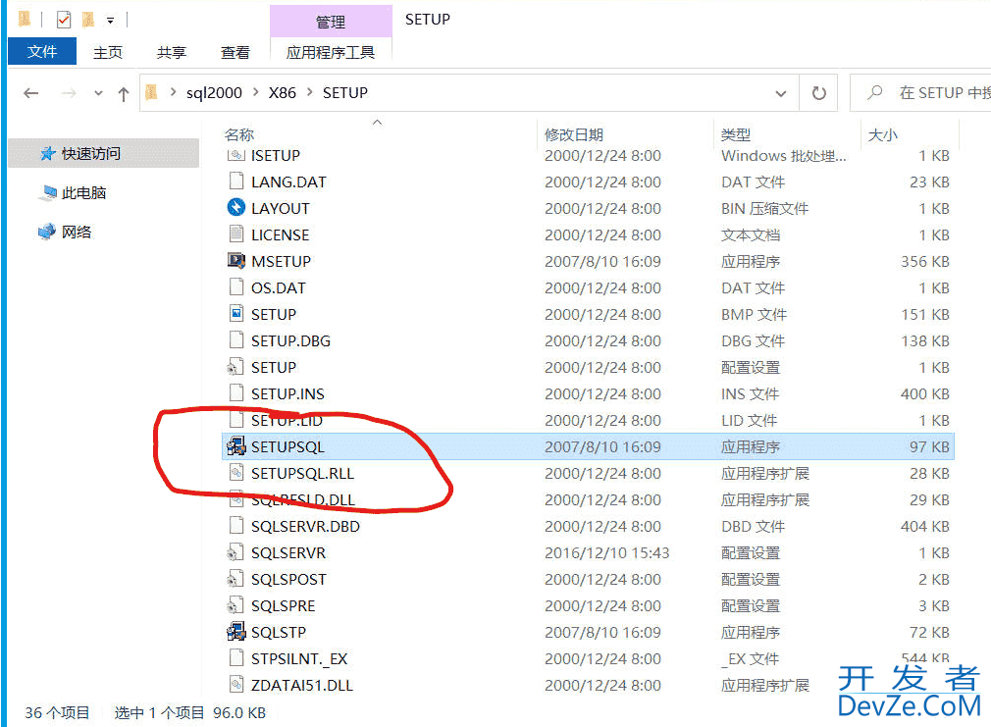Click the 356 KB size of MSETUP
Image resolution: width=991 pixels, height=727 pixels.
click(924, 262)
